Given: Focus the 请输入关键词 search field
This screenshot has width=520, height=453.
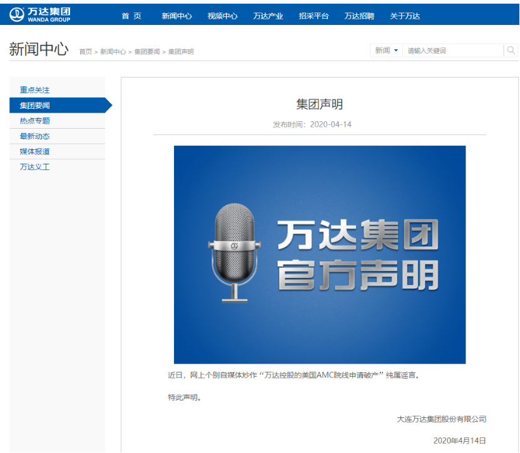Looking at the screenshot, I should point(452,51).
